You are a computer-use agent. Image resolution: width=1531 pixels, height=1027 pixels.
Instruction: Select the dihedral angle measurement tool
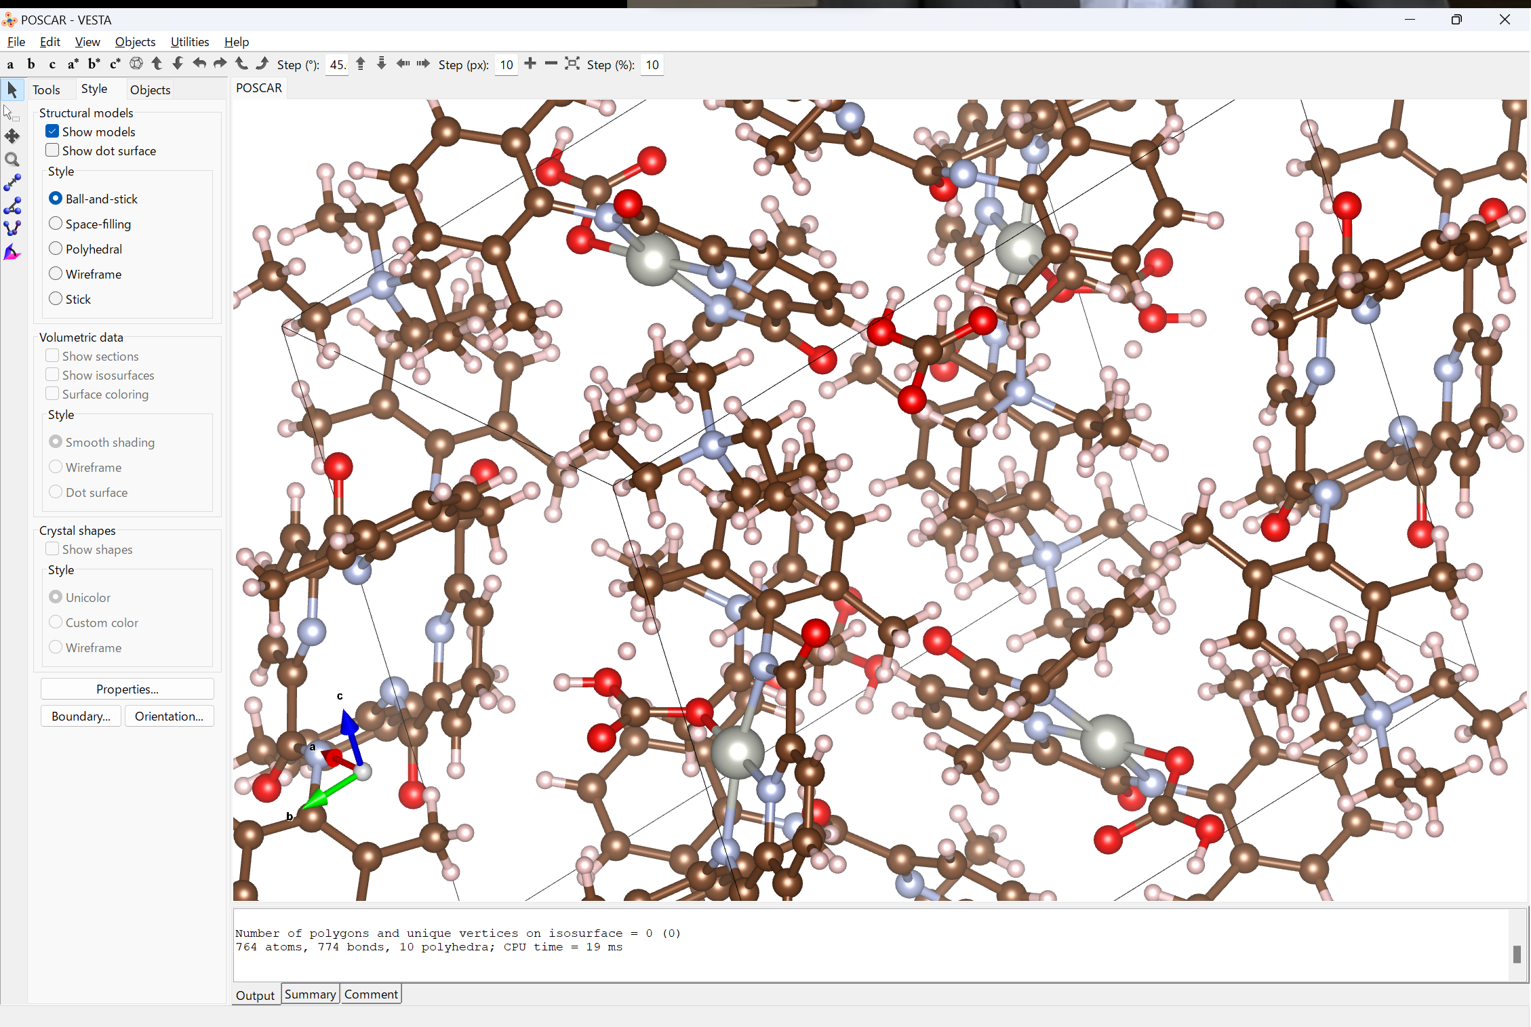coord(12,228)
